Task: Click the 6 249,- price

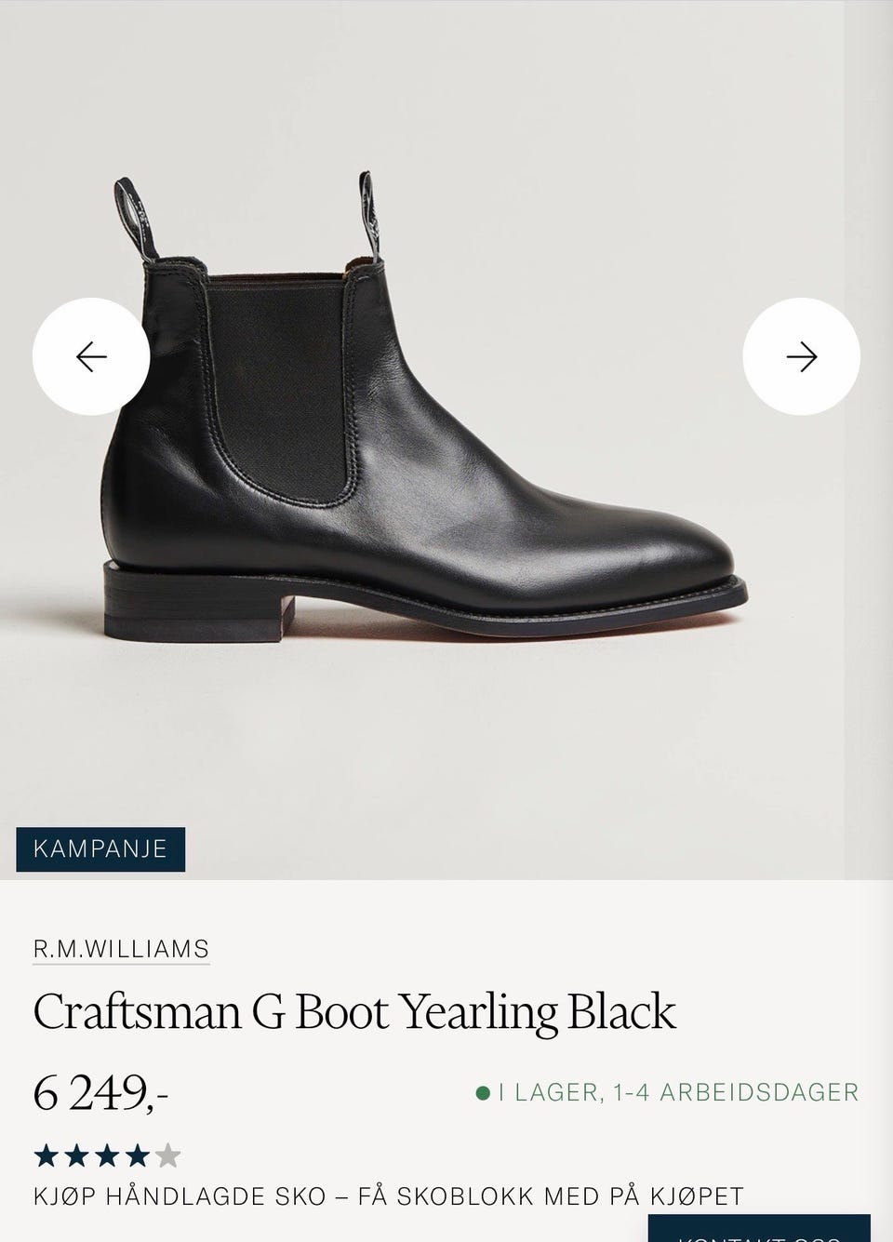Action: pos(100,1093)
